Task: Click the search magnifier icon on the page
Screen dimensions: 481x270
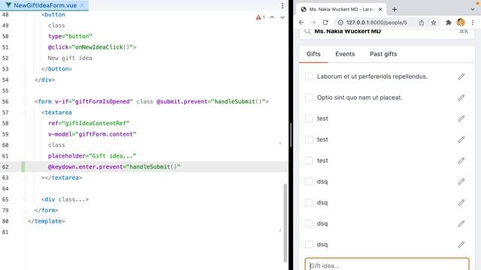Action: [307, 31]
